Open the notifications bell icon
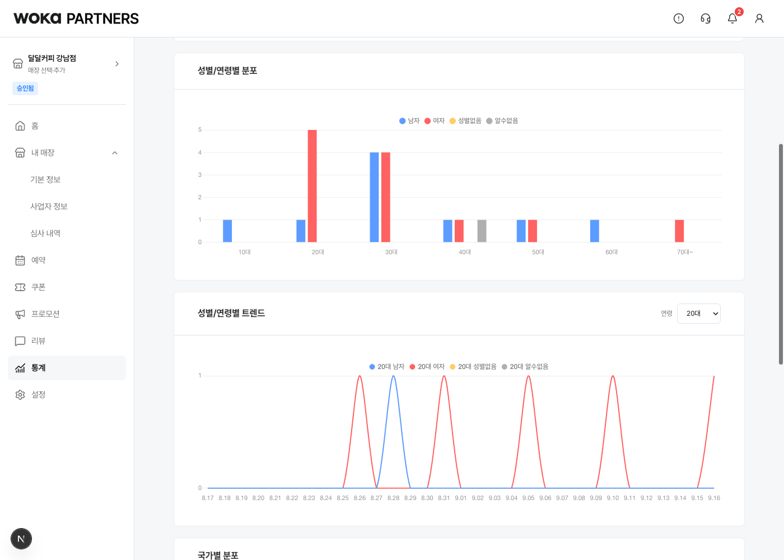 click(732, 18)
